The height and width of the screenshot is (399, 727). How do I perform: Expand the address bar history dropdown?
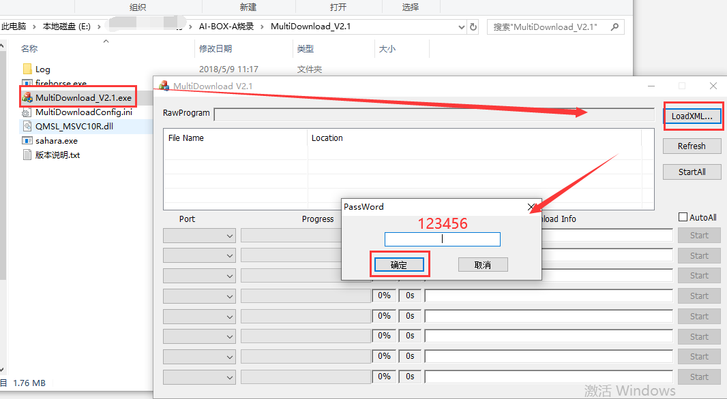click(461, 27)
